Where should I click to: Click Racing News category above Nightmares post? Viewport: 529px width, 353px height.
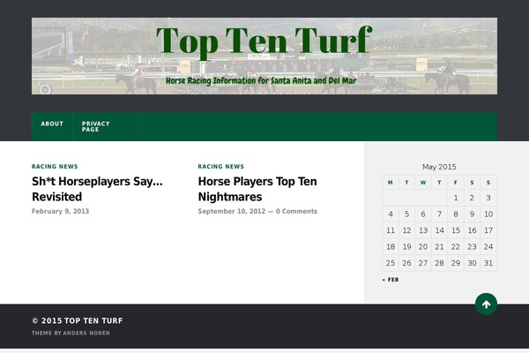221,167
